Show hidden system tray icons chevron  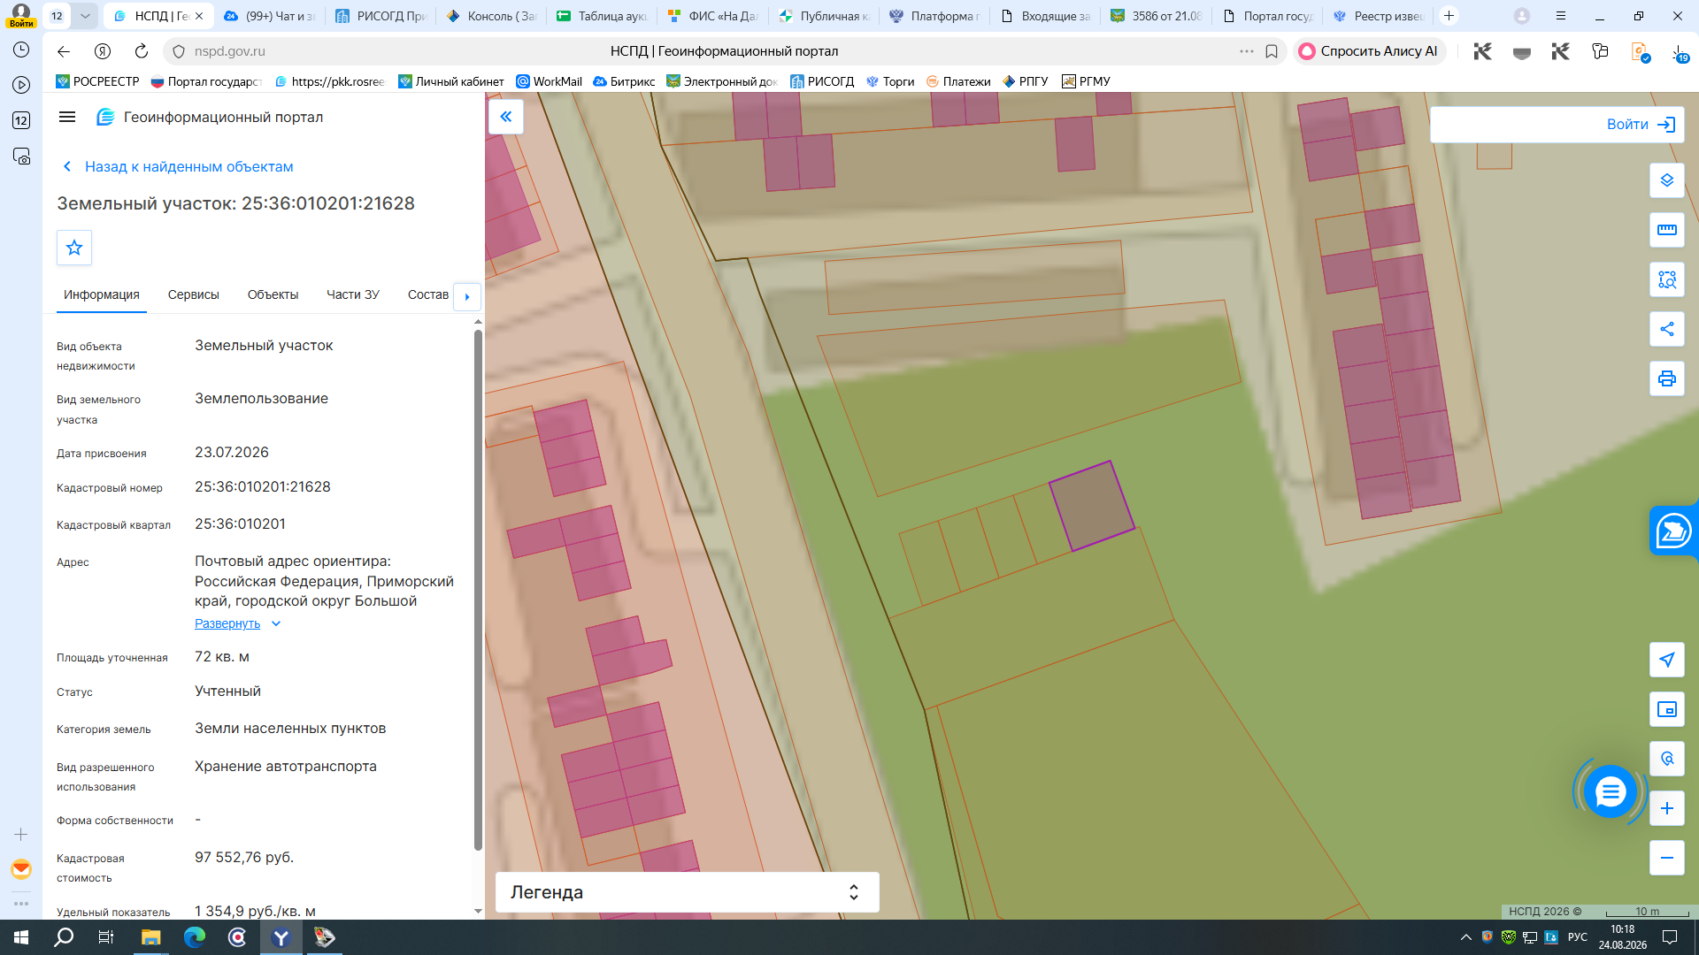point(1466,937)
